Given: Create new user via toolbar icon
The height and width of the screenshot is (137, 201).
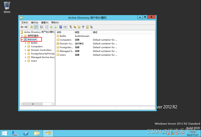Looking at the screenshot, I should point(71,27).
